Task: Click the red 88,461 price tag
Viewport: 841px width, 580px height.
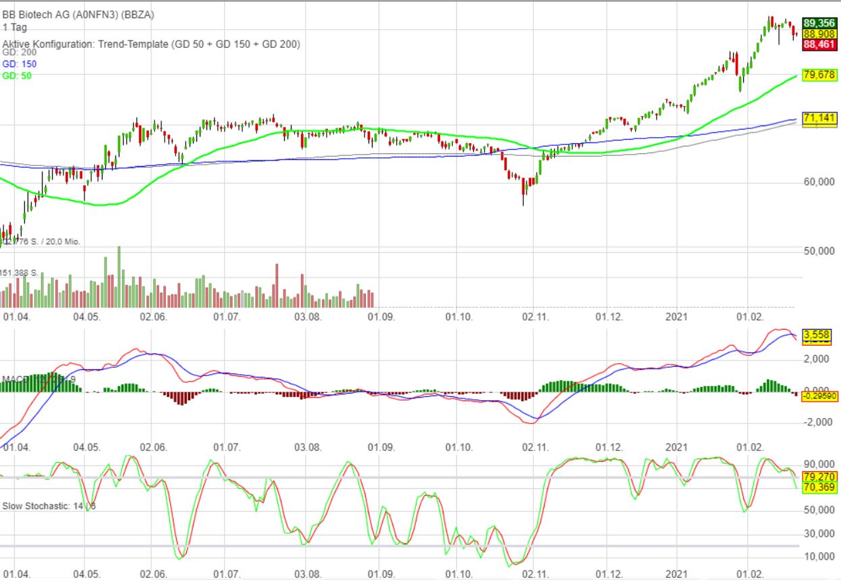Action: click(x=819, y=44)
